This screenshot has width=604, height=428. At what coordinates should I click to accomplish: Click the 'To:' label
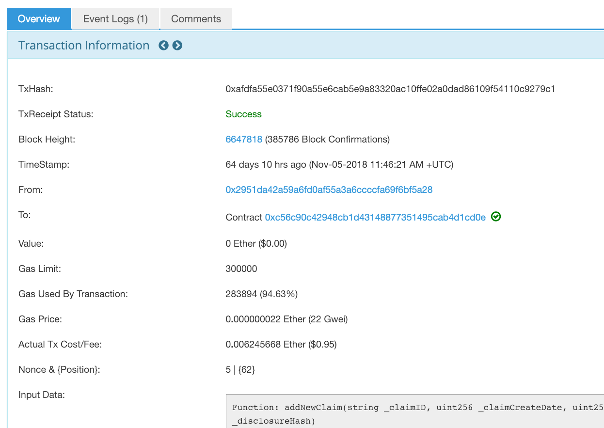(x=25, y=215)
